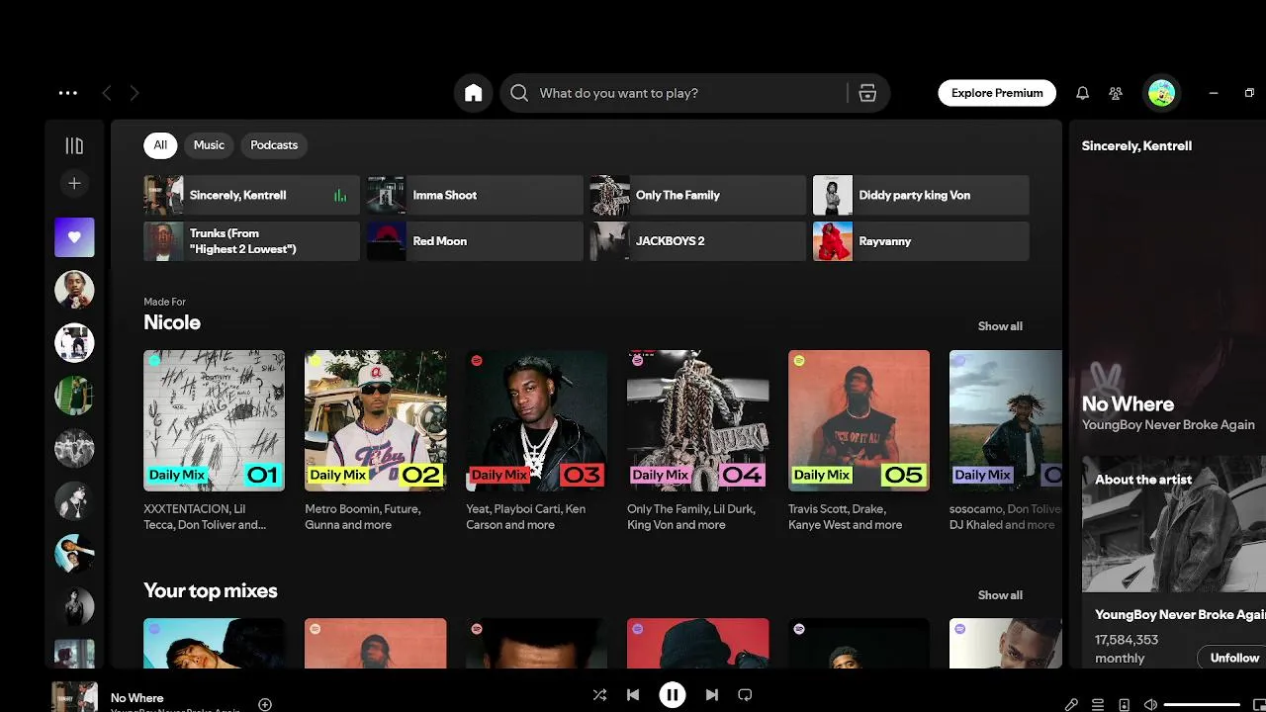Open Sincerely, Kentrell title in right panel
The width and height of the screenshot is (1266, 712).
[x=1136, y=145]
